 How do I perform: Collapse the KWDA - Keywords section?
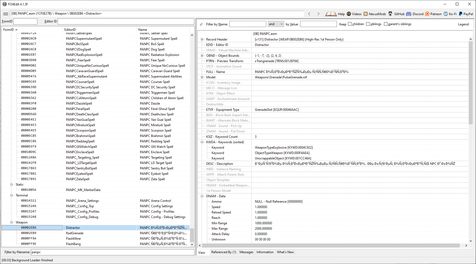click(202, 142)
